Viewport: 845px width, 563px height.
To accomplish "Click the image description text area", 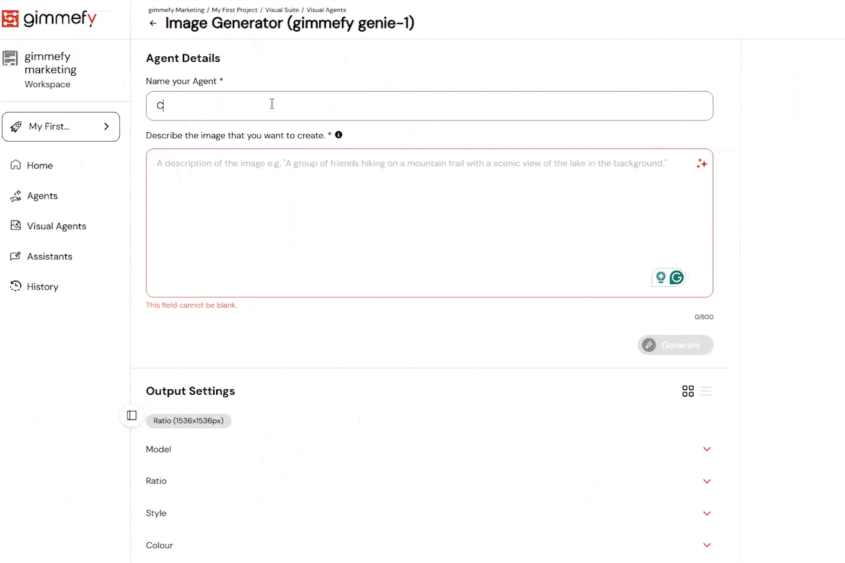I will pos(429,223).
